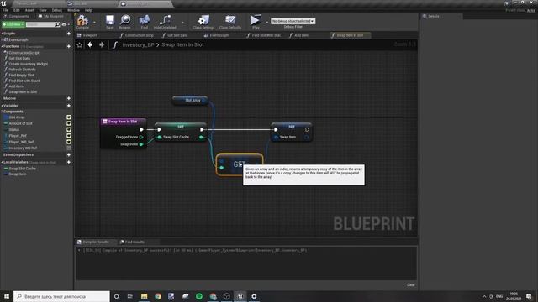Viewport: 538px width, 302px height.
Task: Open the Debug menu
Action: (x=57, y=10)
